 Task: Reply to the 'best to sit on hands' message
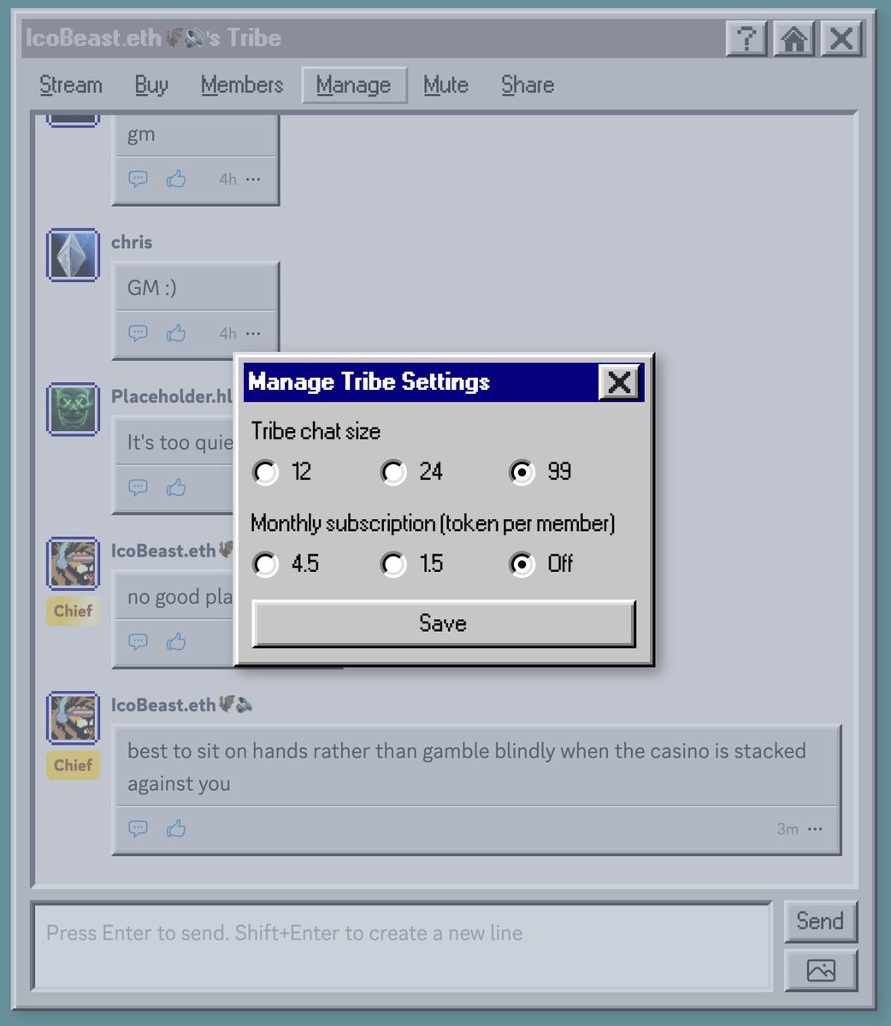[138, 828]
